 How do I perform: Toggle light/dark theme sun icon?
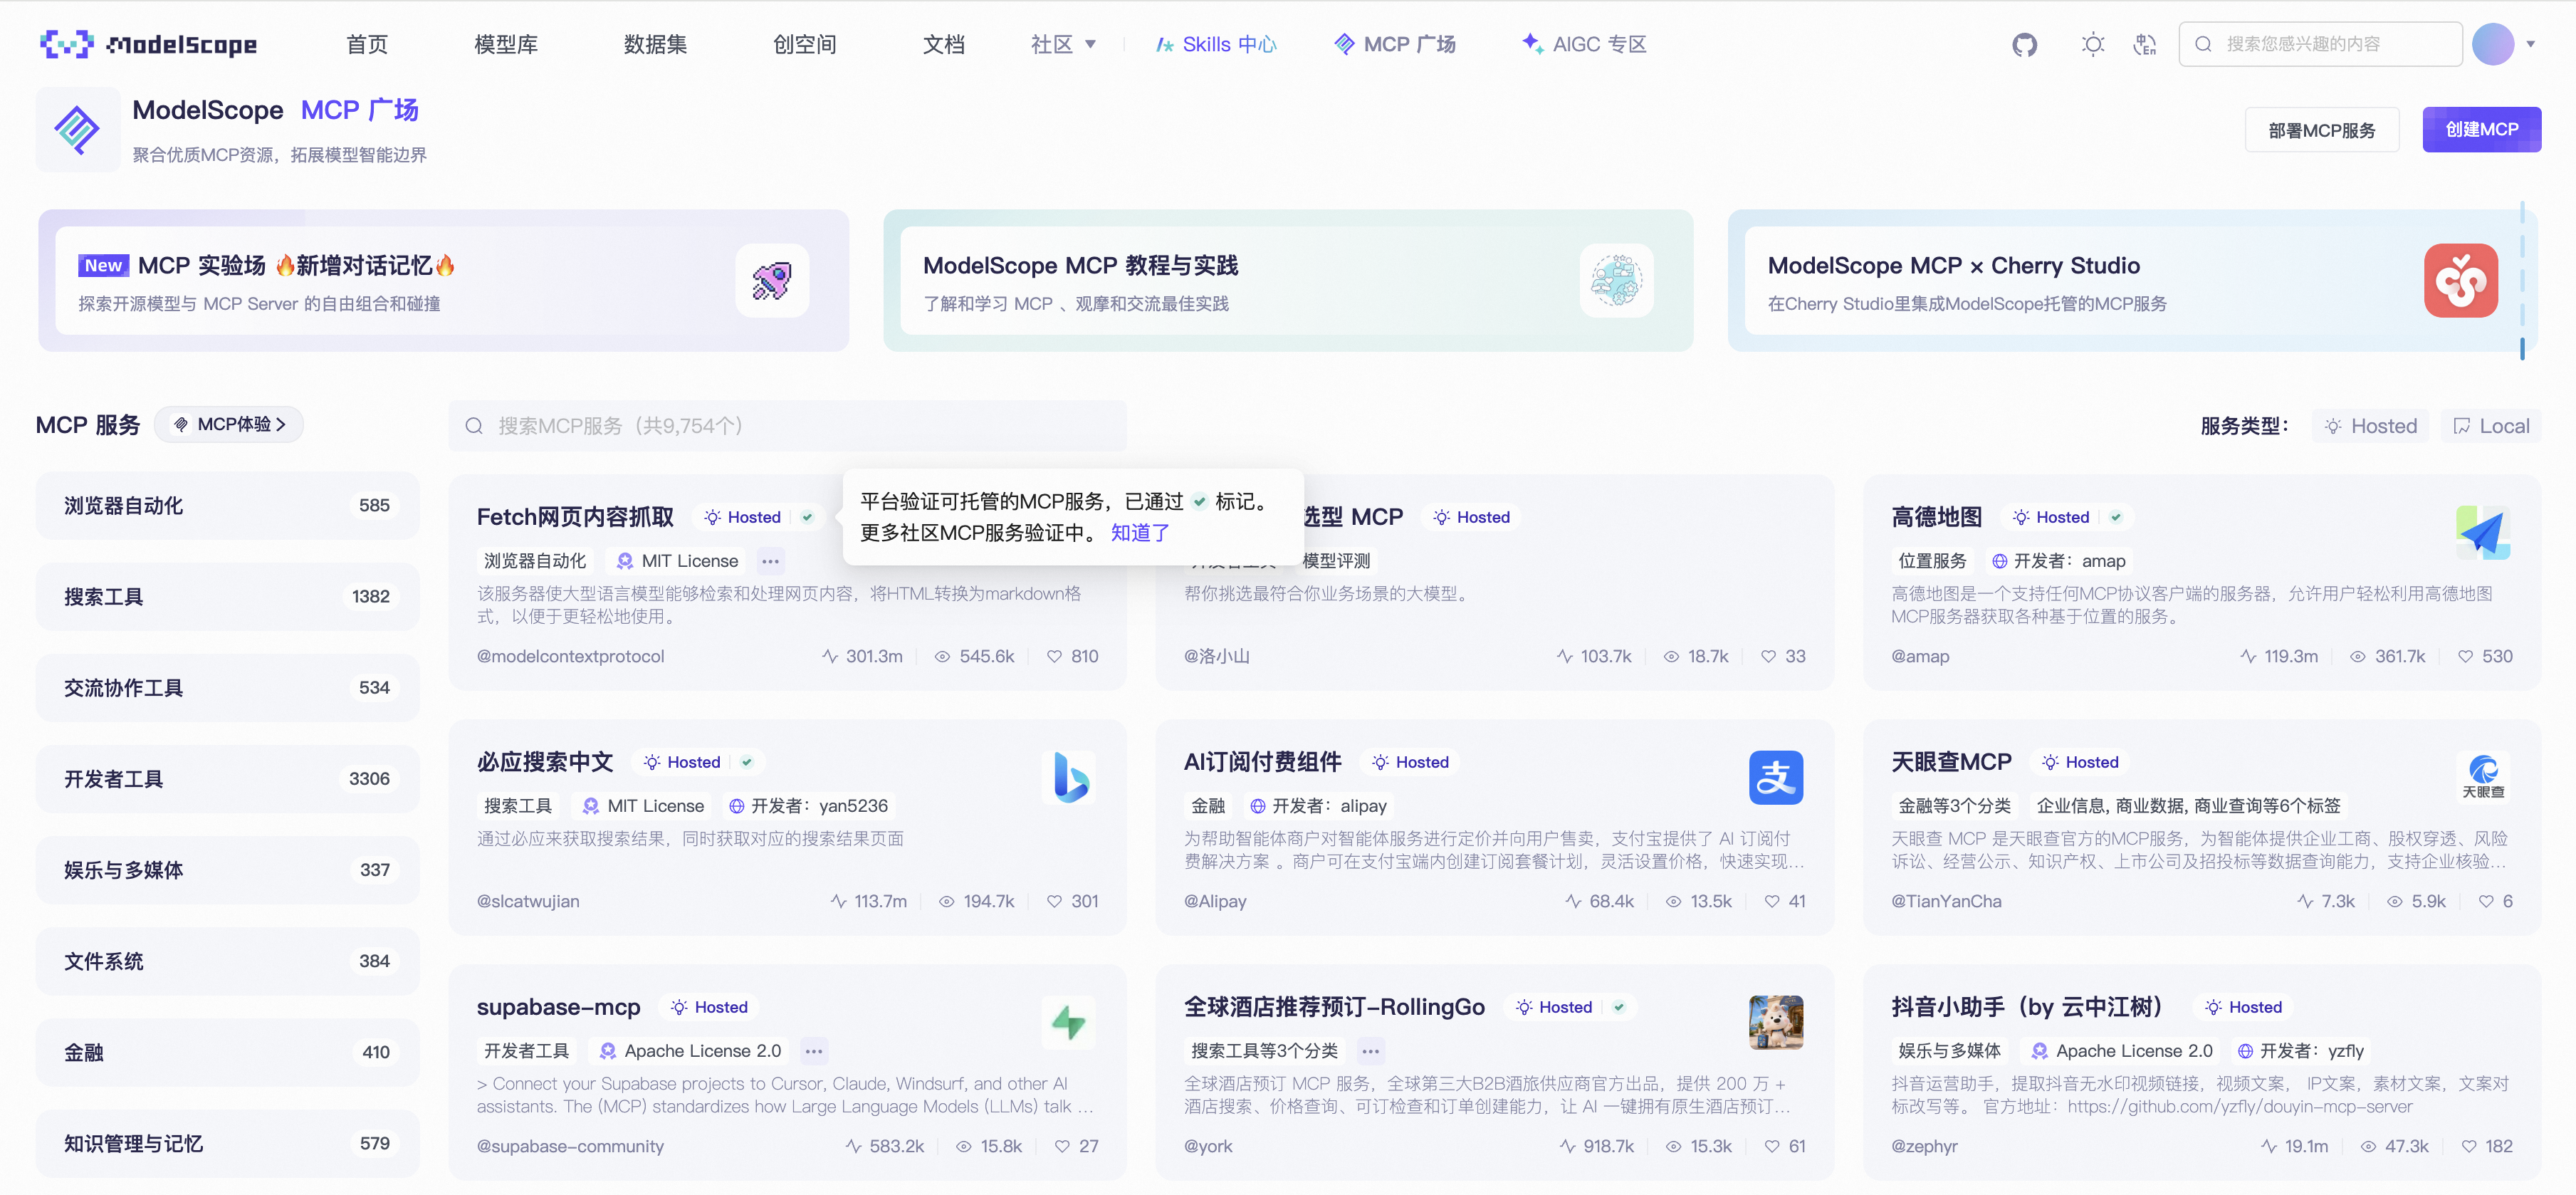coord(2092,44)
